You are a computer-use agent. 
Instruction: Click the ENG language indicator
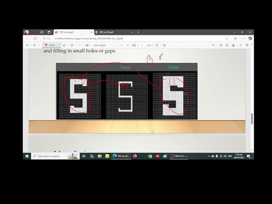(230, 156)
